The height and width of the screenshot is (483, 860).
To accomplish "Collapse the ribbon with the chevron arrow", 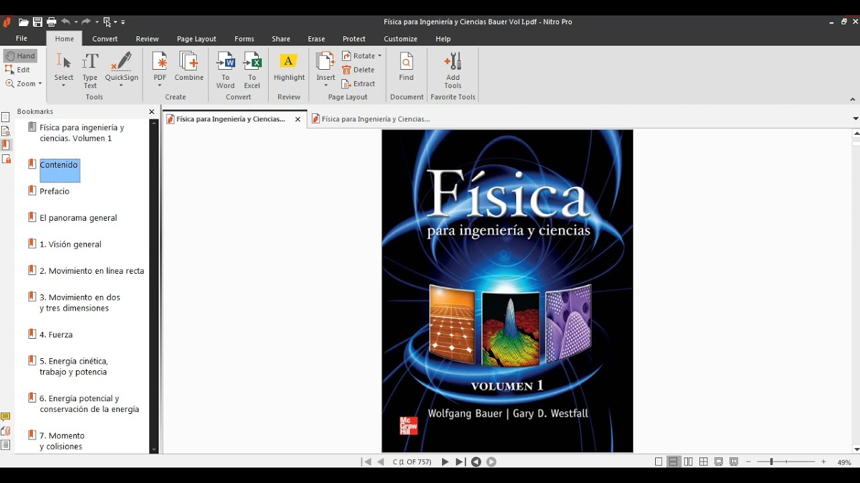I will click(853, 99).
